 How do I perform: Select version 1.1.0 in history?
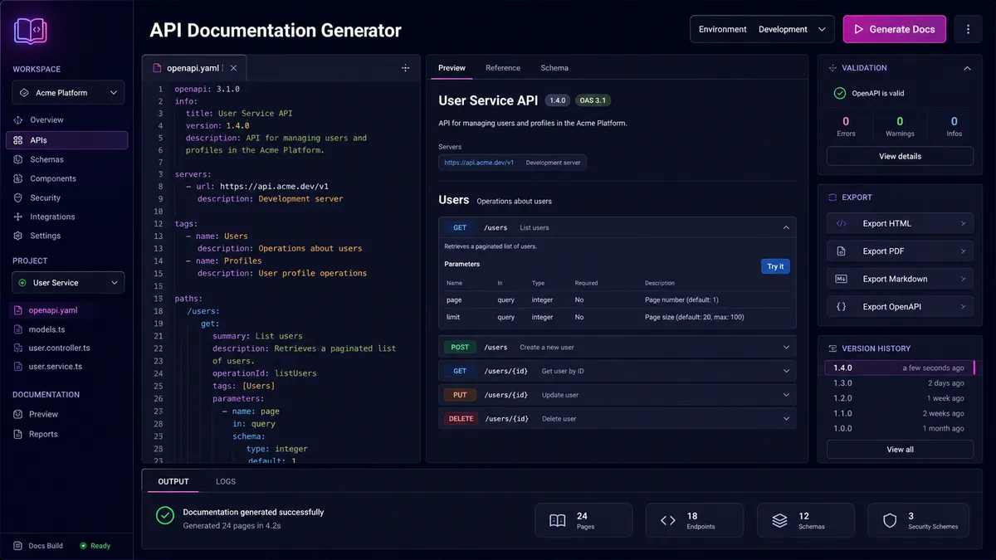(900, 413)
